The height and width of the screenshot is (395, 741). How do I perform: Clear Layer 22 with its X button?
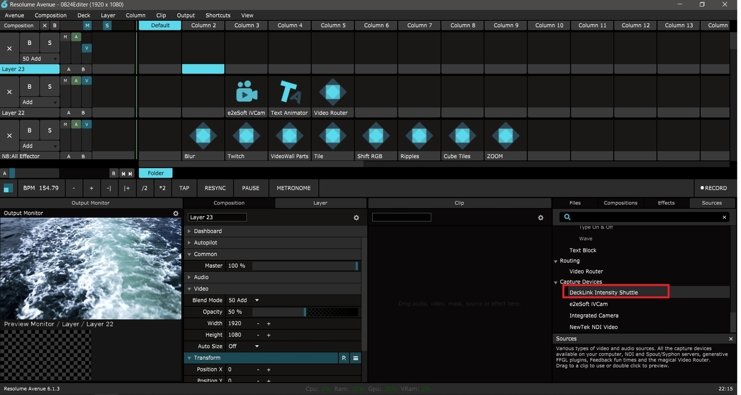point(9,91)
